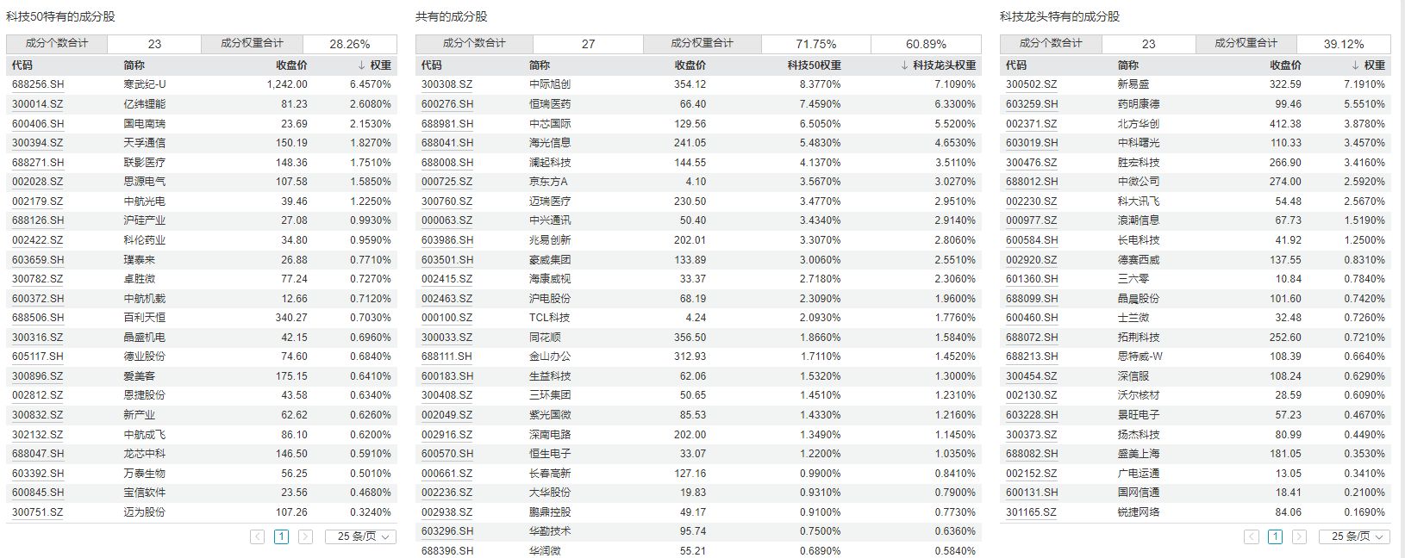Viewport: 1405px width, 558px height.
Task: Click 科技50权重 column header in shared table
Action: click(x=814, y=65)
